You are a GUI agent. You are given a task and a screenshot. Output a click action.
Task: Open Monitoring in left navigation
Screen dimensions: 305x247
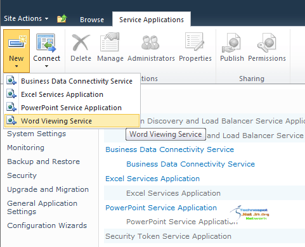tap(25, 148)
